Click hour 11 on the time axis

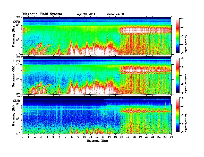point(91,137)
